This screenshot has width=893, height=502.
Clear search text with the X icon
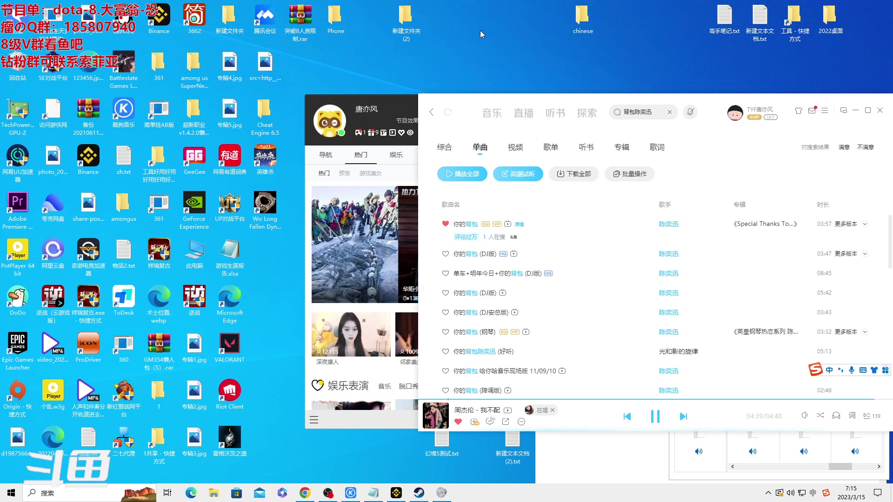coord(670,112)
